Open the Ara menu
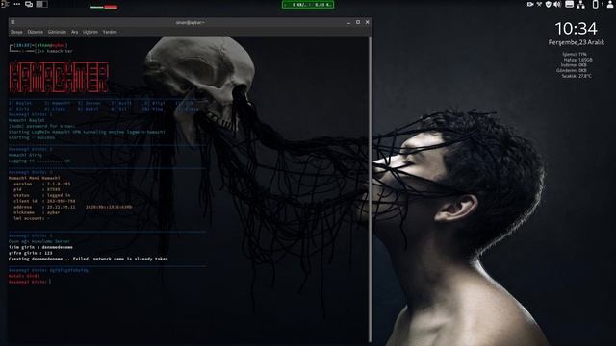 (75, 32)
